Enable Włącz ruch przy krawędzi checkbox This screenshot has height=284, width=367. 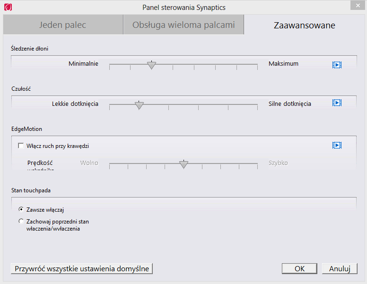point(21,146)
